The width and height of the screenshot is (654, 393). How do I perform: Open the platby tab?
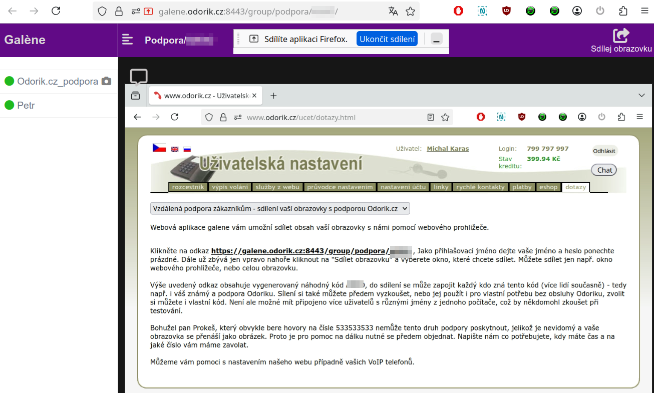pos(522,187)
